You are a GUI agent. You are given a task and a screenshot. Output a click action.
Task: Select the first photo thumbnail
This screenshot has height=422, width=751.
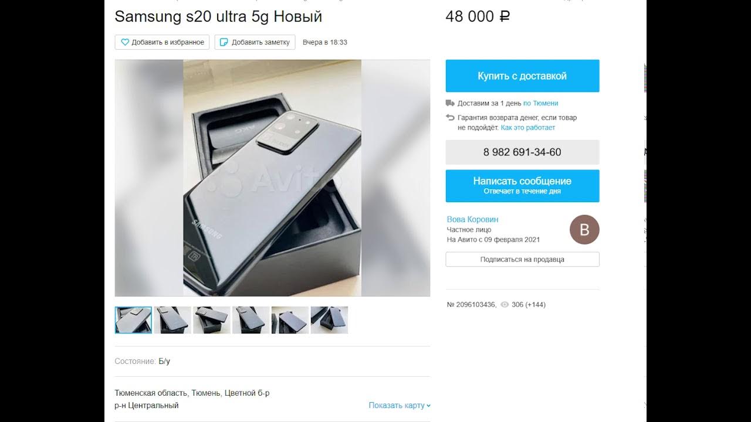133,320
